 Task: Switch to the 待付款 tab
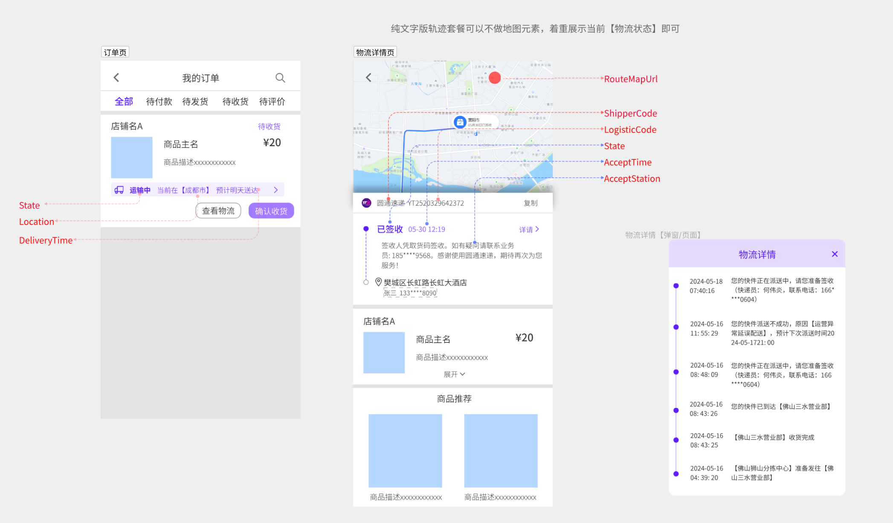click(x=159, y=101)
